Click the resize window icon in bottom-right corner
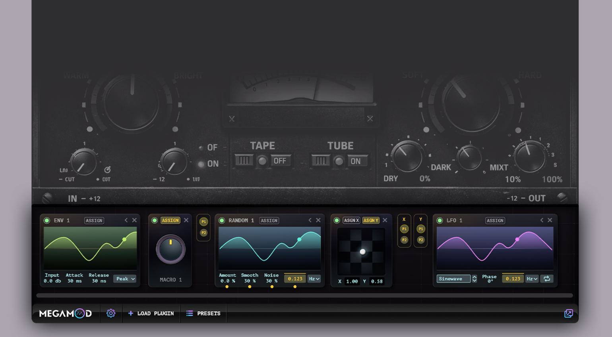The width and height of the screenshot is (612, 337). point(568,313)
